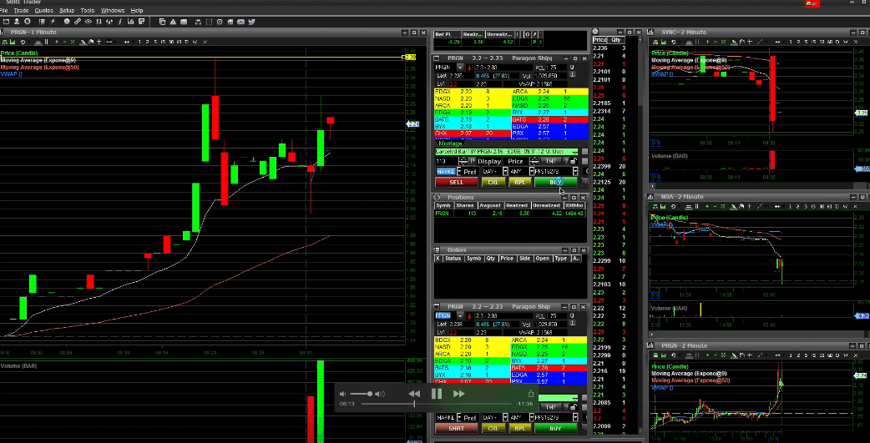Open the Setup menu
This screenshot has height=443, width=870.
tap(67, 11)
